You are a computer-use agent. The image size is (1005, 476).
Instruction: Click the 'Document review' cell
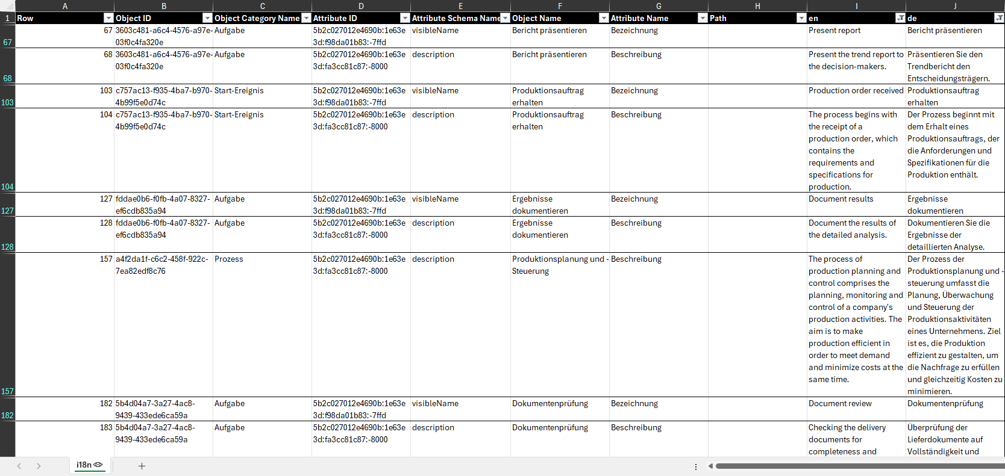[x=857, y=409]
